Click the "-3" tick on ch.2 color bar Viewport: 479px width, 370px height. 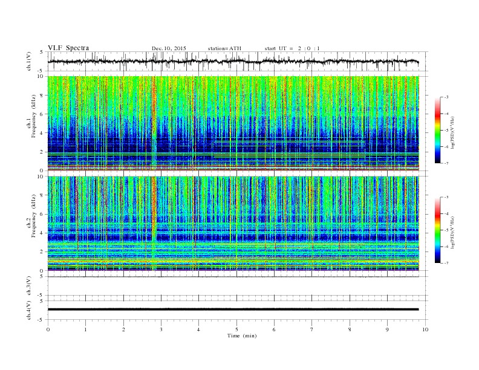point(446,197)
